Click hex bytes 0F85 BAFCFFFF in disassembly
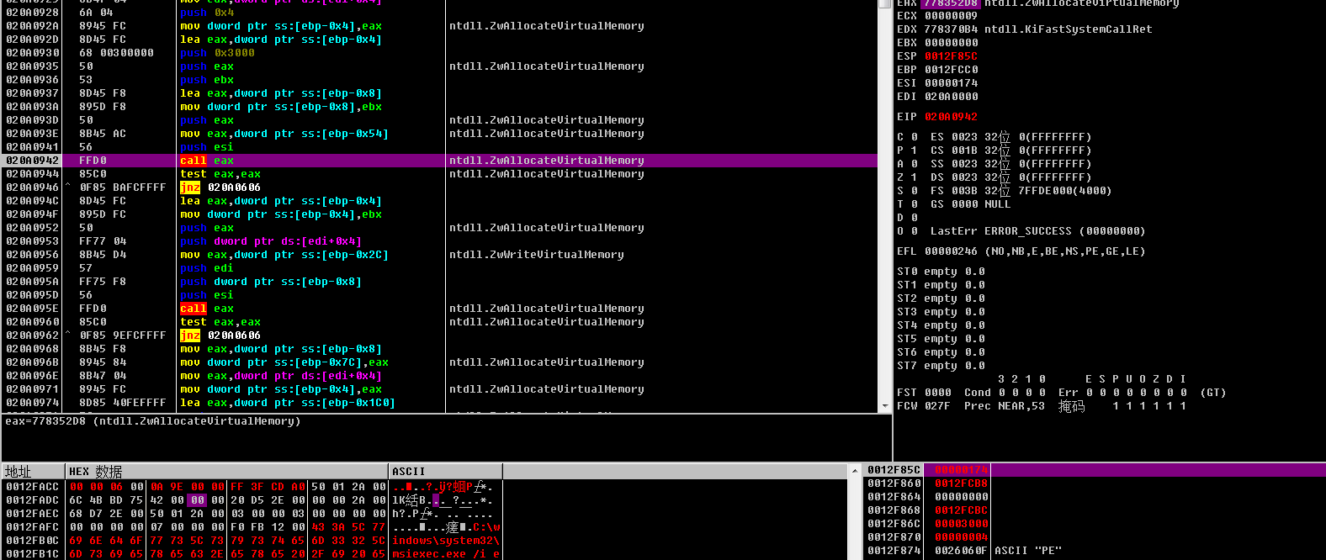1326x560 pixels. point(123,188)
